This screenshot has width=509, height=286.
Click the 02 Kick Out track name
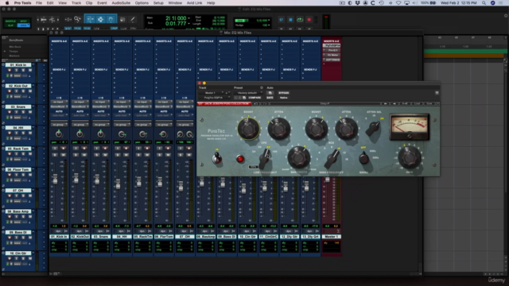18,86
